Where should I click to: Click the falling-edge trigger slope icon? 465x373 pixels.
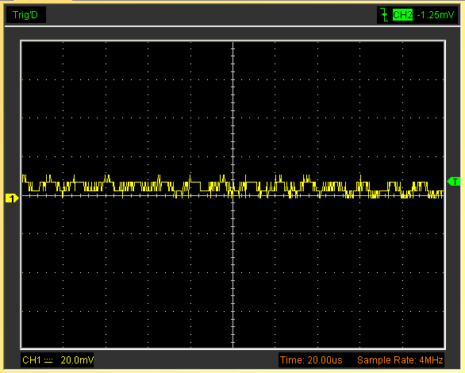[384, 15]
